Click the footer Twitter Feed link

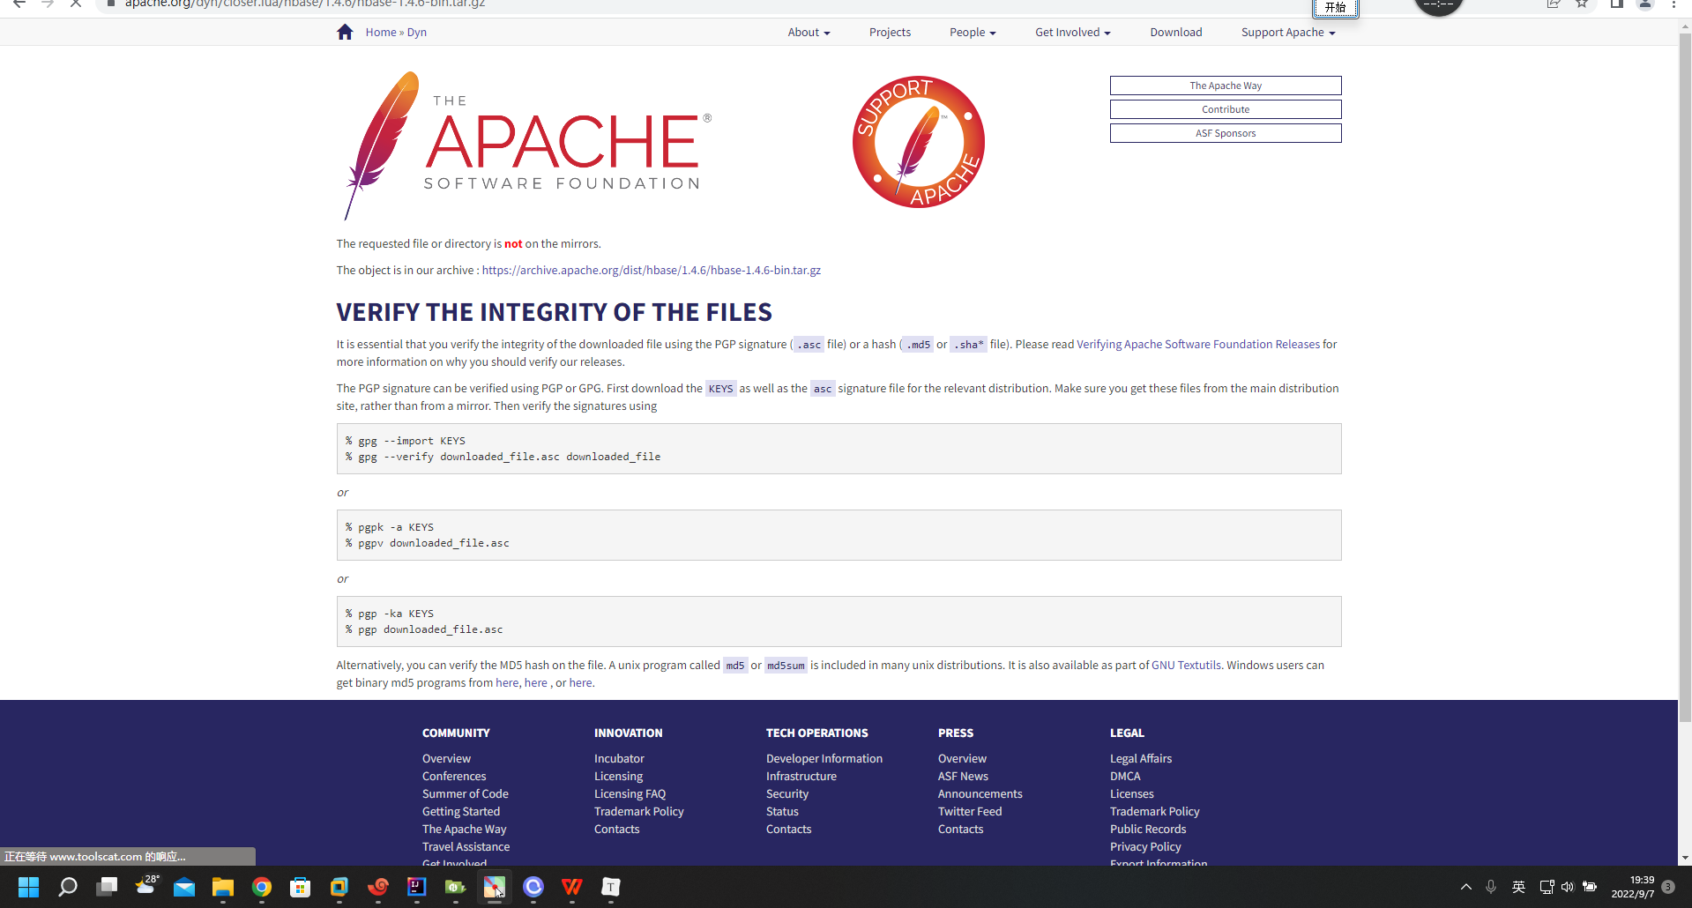pos(970,812)
